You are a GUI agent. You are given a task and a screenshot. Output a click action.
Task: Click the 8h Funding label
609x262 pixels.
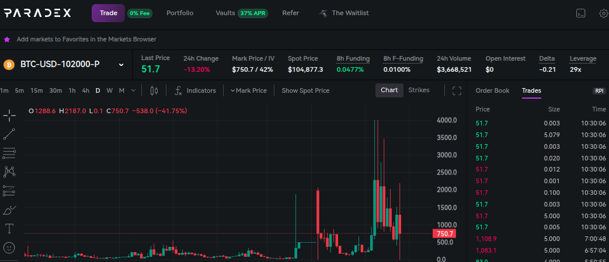tap(353, 58)
